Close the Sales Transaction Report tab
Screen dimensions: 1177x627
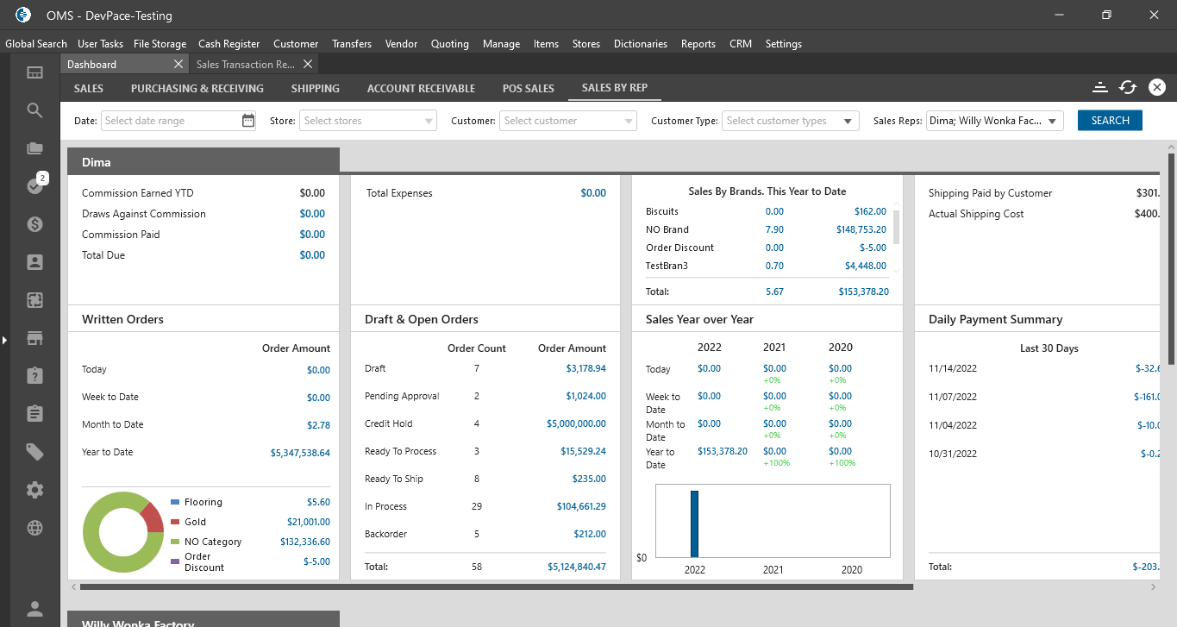[x=308, y=65]
